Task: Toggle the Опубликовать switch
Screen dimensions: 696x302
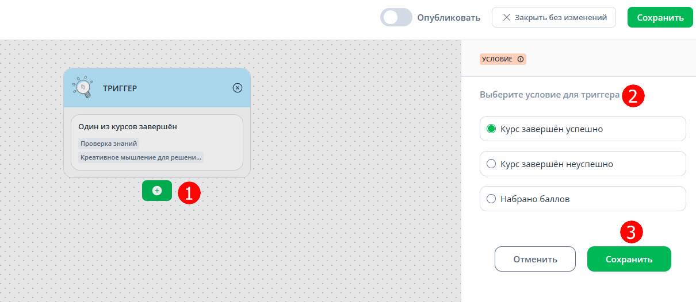Action: click(x=396, y=17)
